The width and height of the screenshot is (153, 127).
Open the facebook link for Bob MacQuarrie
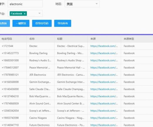(104, 96)
